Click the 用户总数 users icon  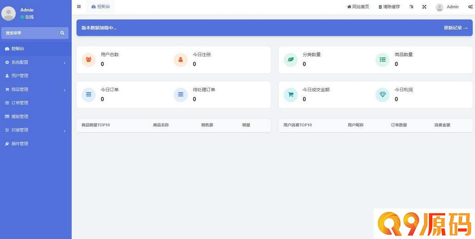[x=89, y=60]
